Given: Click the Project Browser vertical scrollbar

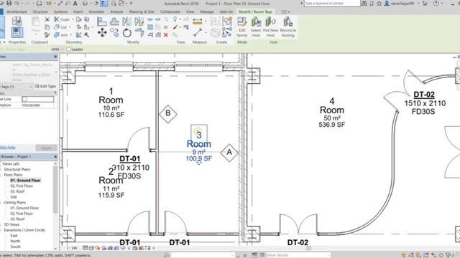Looking at the screenshot, I should click(x=55, y=190).
